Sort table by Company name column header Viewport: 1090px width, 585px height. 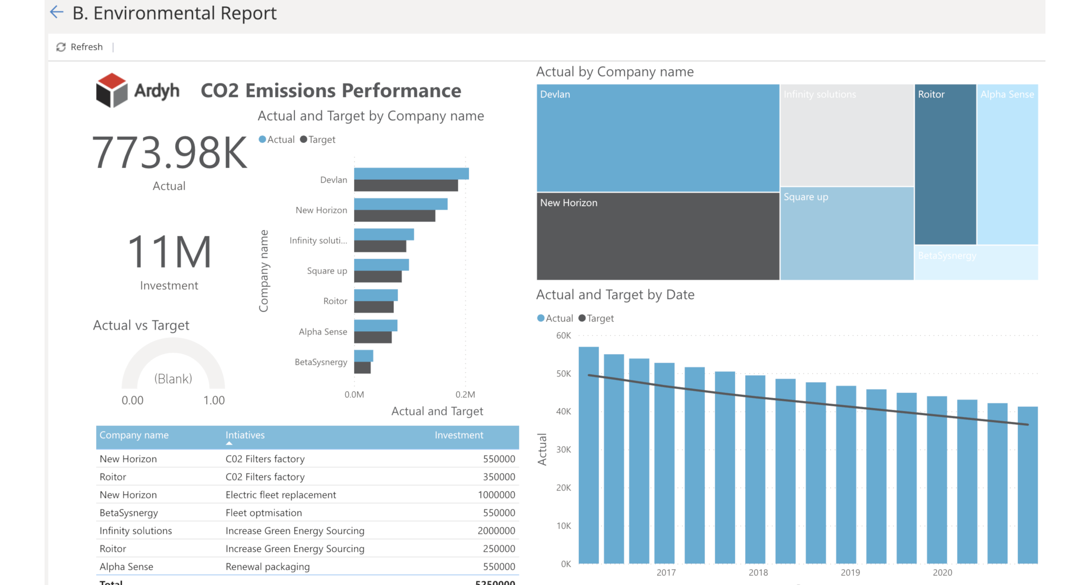point(134,435)
